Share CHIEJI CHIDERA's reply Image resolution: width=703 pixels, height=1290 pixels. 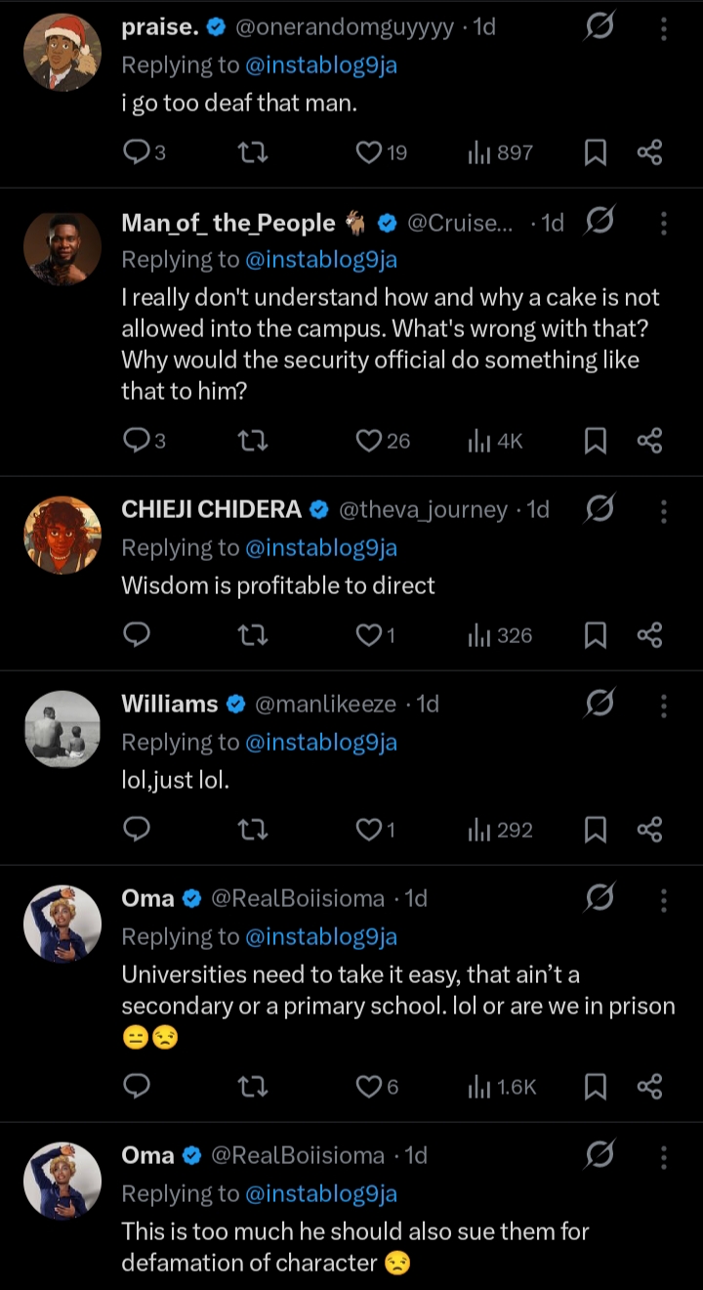click(x=649, y=636)
